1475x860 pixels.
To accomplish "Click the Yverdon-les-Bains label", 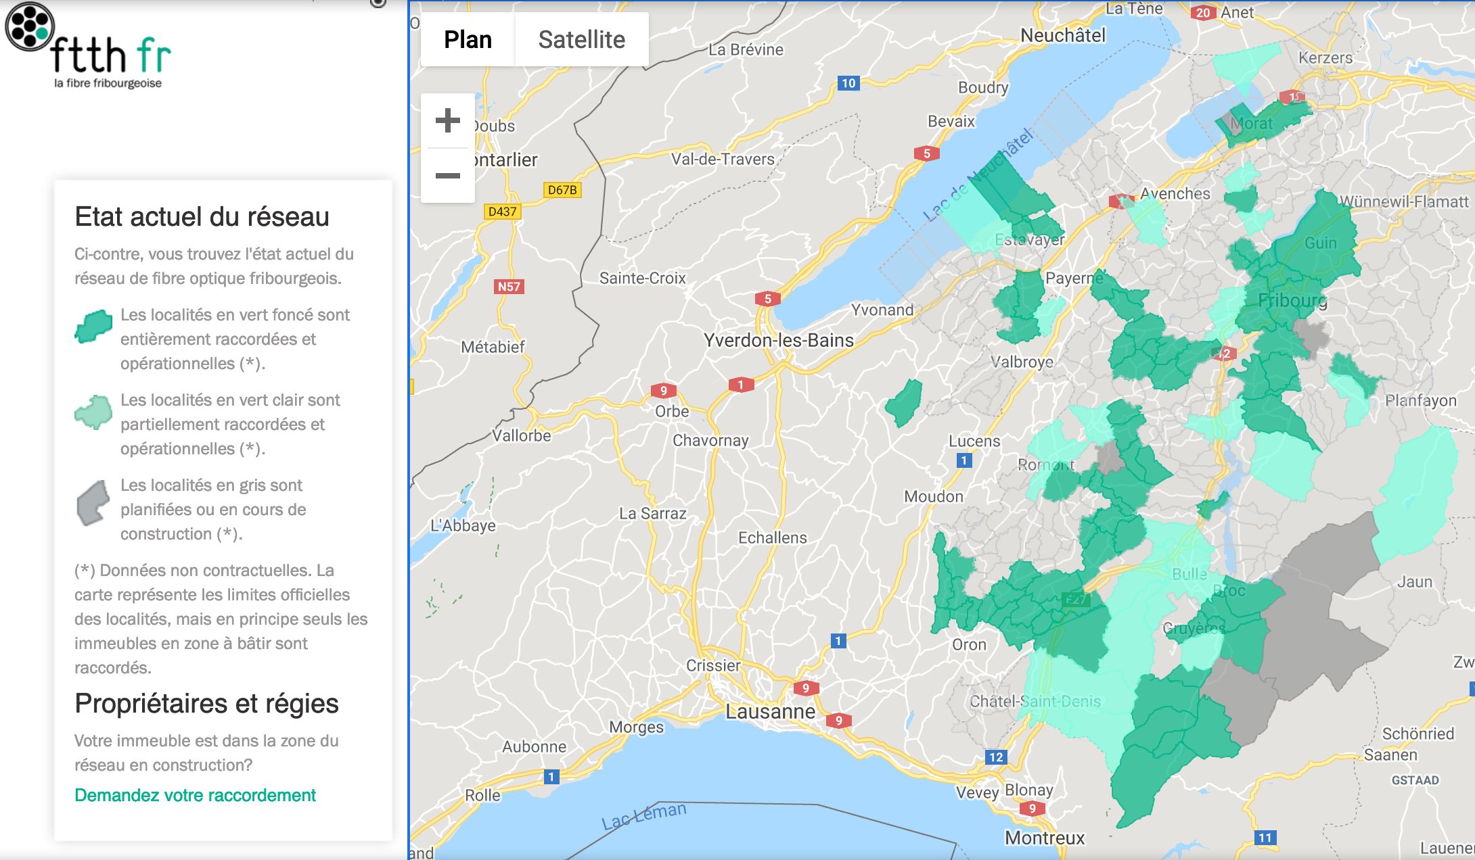I will 779,340.
